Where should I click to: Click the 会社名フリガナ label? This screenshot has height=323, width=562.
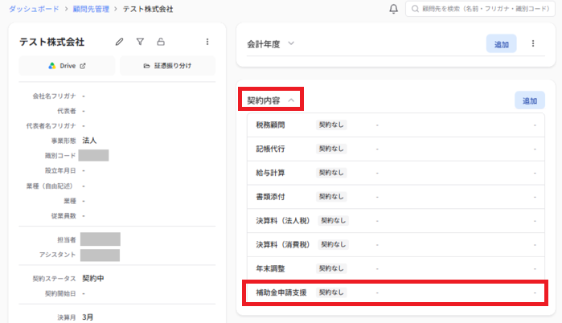pyautogui.click(x=54, y=96)
